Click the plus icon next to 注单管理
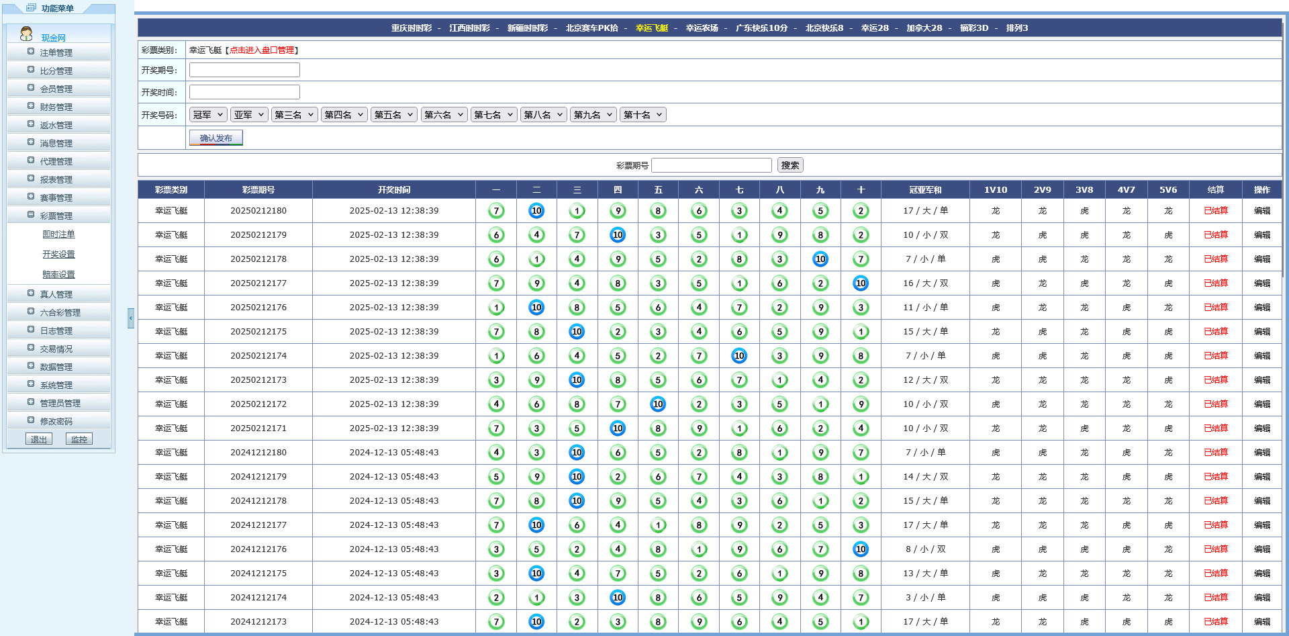 [31, 52]
